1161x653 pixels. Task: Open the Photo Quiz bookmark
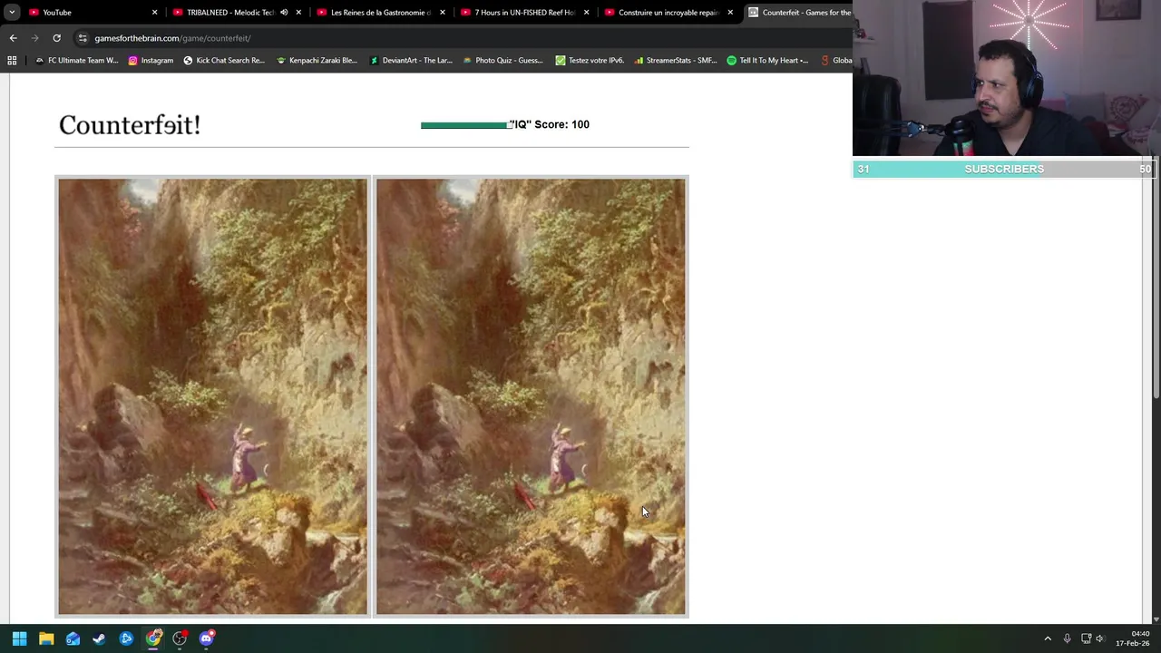(503, 61)
